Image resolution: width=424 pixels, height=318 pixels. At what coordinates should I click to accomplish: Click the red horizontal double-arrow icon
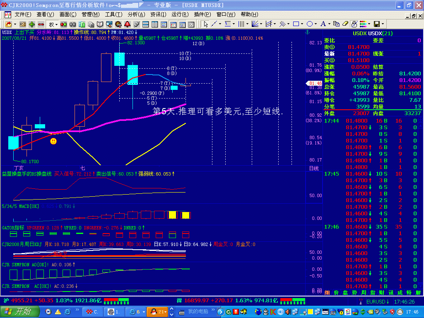point(41,24)
